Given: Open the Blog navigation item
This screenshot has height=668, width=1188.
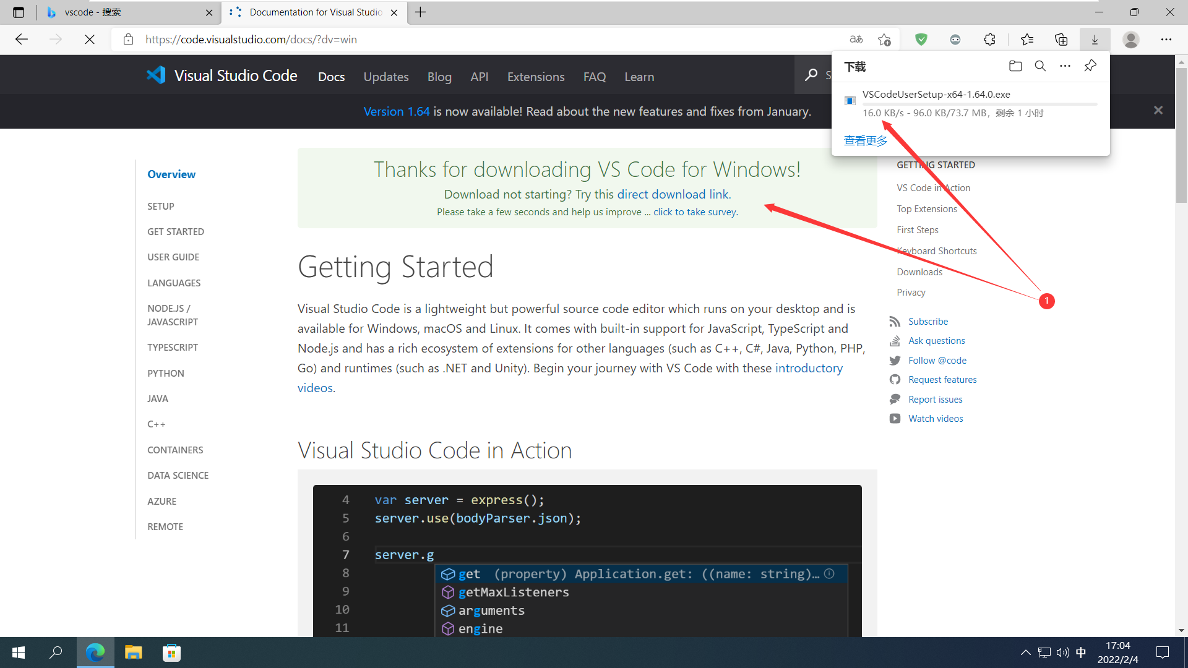Looking at the screenshot, I should [x=439, y=77].
